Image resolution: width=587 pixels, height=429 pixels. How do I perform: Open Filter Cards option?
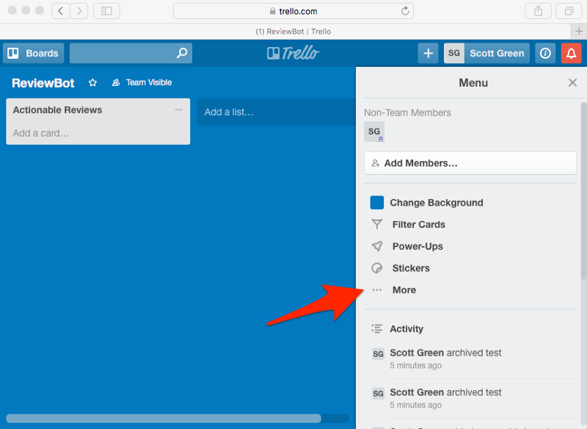tap(418, 225)
